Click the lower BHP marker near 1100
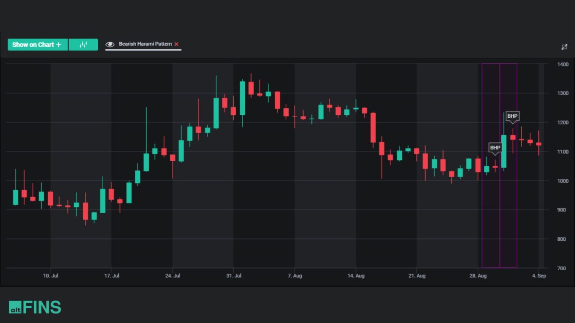Image resolution: width=575 pixels, height=323 pixels. click(x=495, y=148)
